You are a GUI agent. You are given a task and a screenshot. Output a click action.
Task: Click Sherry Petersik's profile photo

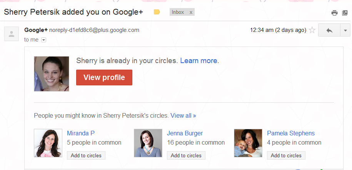click(52, 74)
